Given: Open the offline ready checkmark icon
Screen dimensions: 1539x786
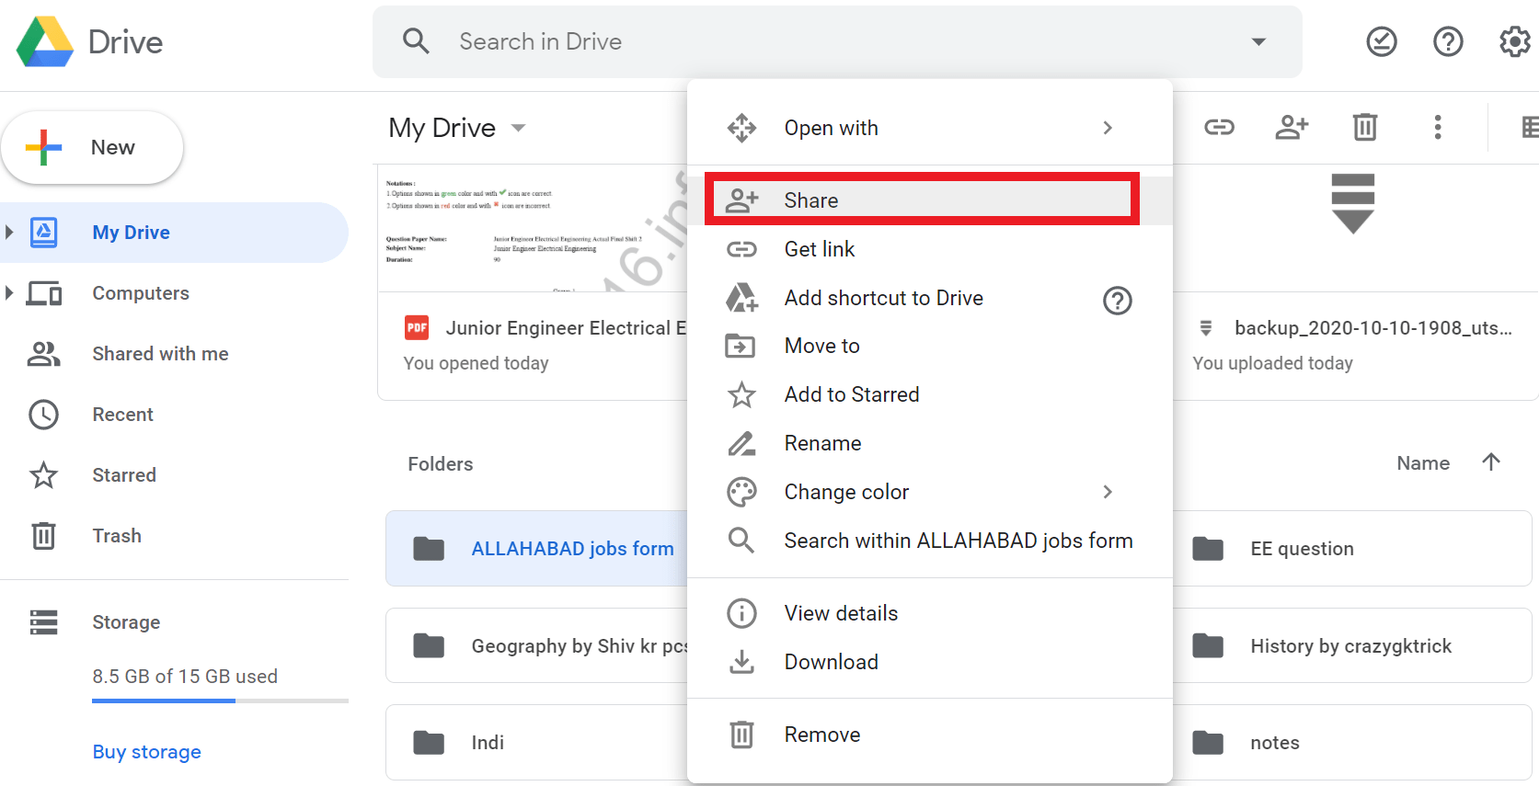Looking at the screenshot, I should 1381,41.
